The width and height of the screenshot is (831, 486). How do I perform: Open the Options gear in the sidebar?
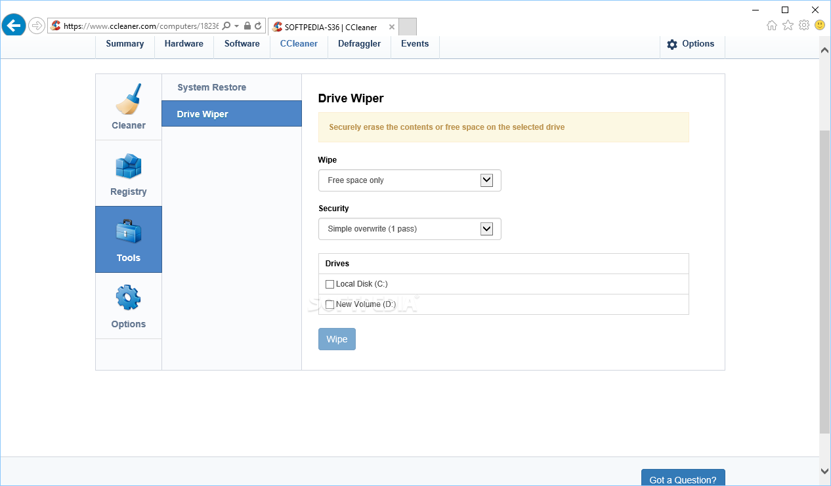(129, 306)
